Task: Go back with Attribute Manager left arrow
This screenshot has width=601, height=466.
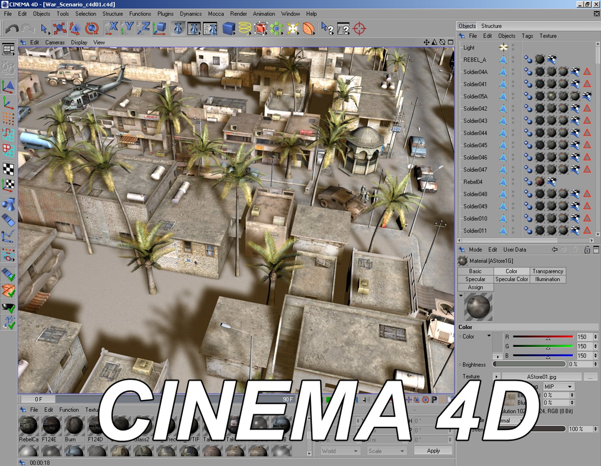Action: coord(554,249)
